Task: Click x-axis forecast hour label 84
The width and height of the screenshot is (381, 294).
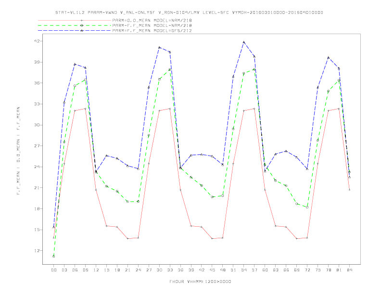Action: point(349,270)
